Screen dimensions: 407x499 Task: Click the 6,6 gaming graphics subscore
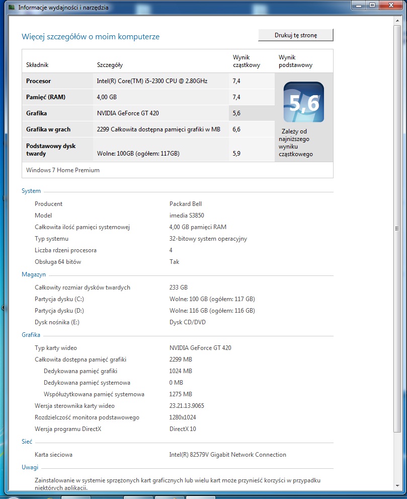point(236,129)
